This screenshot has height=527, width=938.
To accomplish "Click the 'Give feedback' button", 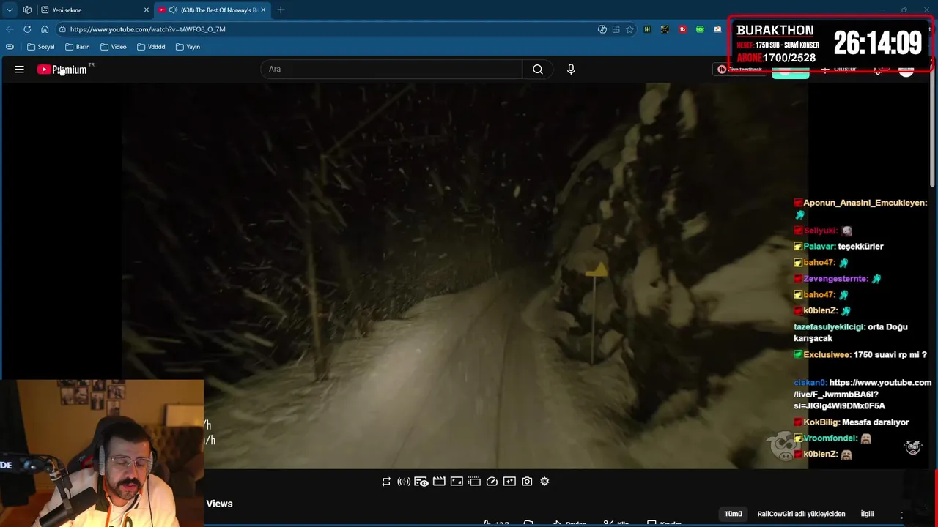I will (740, 70).
